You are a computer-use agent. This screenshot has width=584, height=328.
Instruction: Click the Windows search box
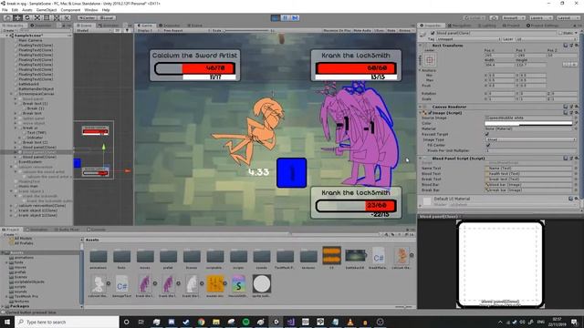67,322
